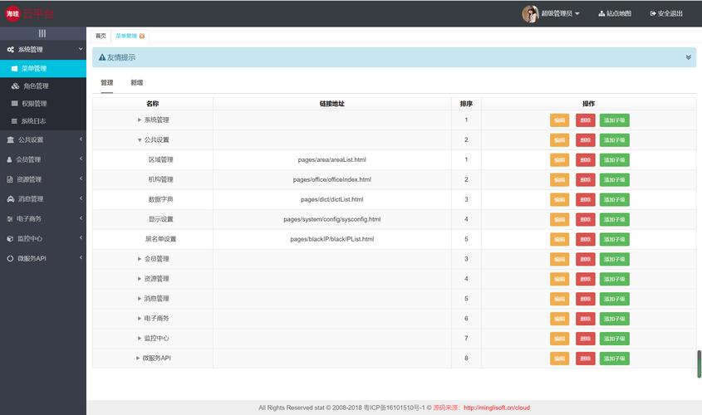Click the 监控中心 cube icon

pos(10,238)
